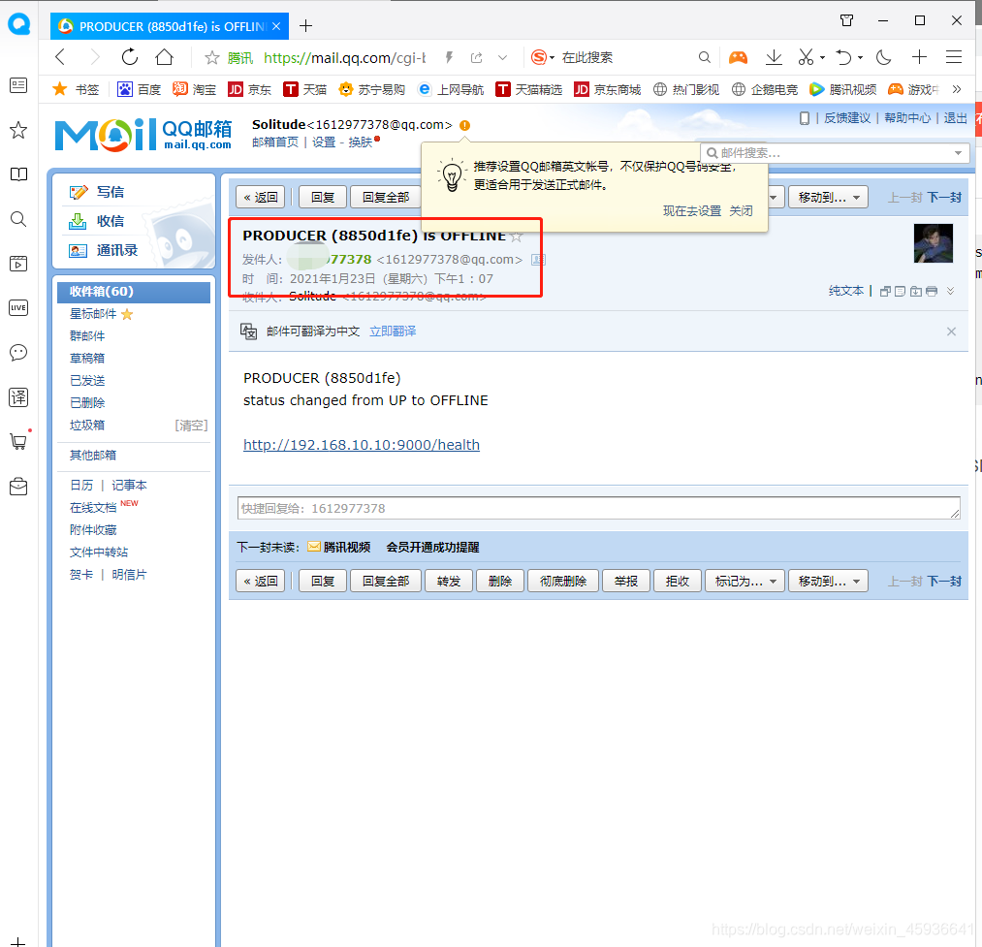
Task: Click 立即翻译 link
Action: pyautogui.click(x=393, y=331)
